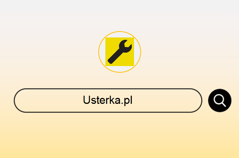Focus the Usterka.pl search field
This screenshot has width=239, height=158.
point(108,101)
